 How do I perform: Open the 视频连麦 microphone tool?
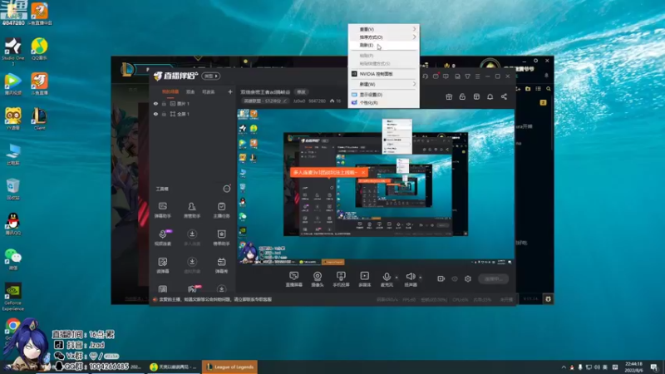point(163,237)
